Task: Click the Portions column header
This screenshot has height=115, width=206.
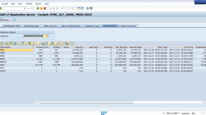Action: pyautogui.click(x=39, y=47)
